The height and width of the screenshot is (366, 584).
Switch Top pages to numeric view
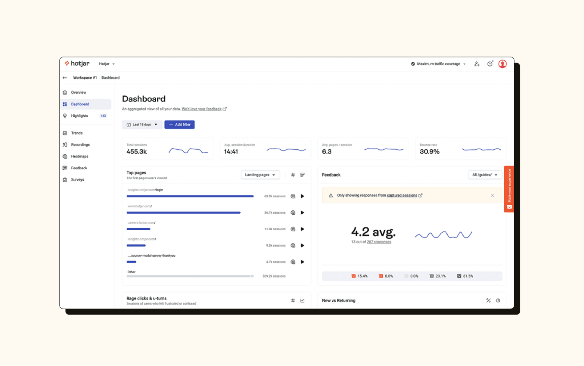[292, 175]
